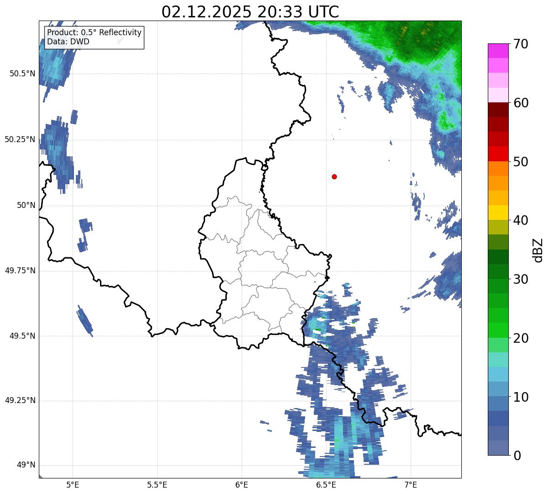Image resolution: width=549 pixels, height=494 pixels.
Task: Click the latitude label 49.75°N
Action: click(20, 271)
